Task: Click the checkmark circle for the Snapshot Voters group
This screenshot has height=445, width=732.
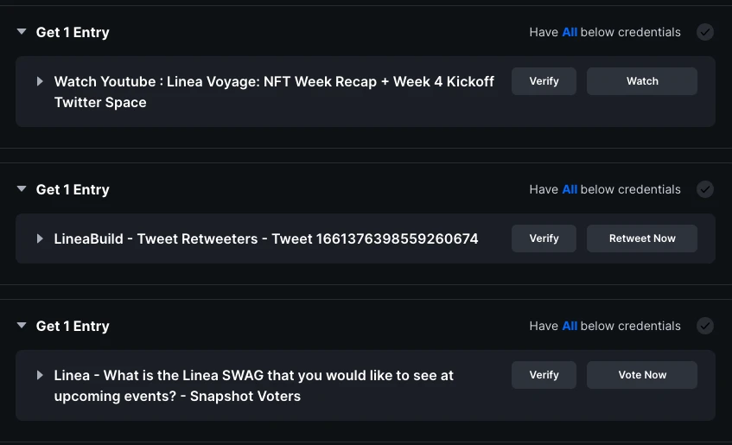Action: point(705,326)
